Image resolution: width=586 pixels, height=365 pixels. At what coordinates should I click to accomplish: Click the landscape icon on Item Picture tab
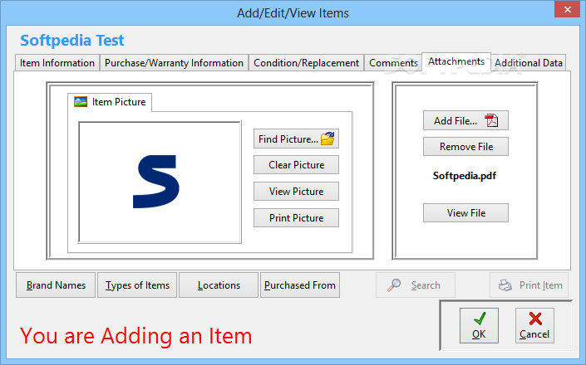[x=81, y=102]
